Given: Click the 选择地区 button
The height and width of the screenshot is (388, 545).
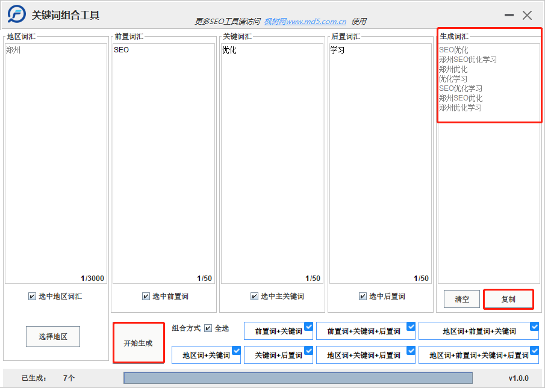Looking at the screenshot, I should (x=53, y=336).
